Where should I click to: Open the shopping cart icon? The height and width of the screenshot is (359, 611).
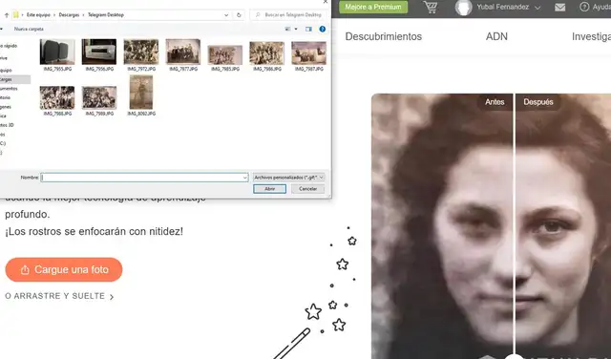click(431, 7)
